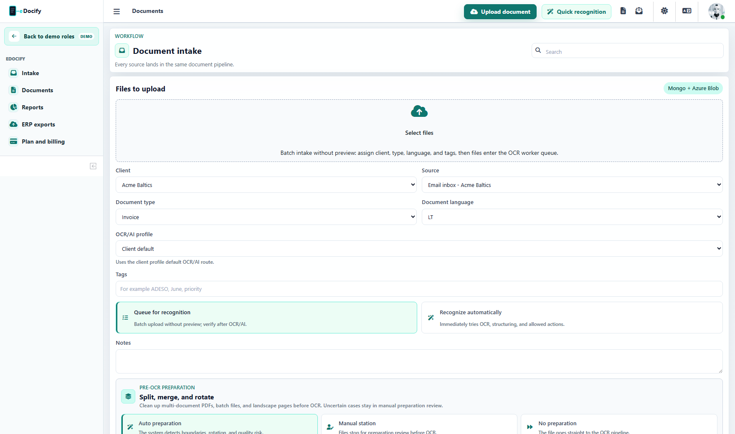Viewport: 735px width, 434px height.
Task: Click the Upload document button
Action: pyautogui.click(x=500, y=12)
